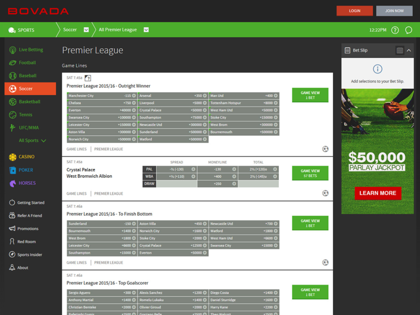Click Learn More on the parlay jackpot ad
Viewport: 420px width, 315px height.
(x=377, y=193)
